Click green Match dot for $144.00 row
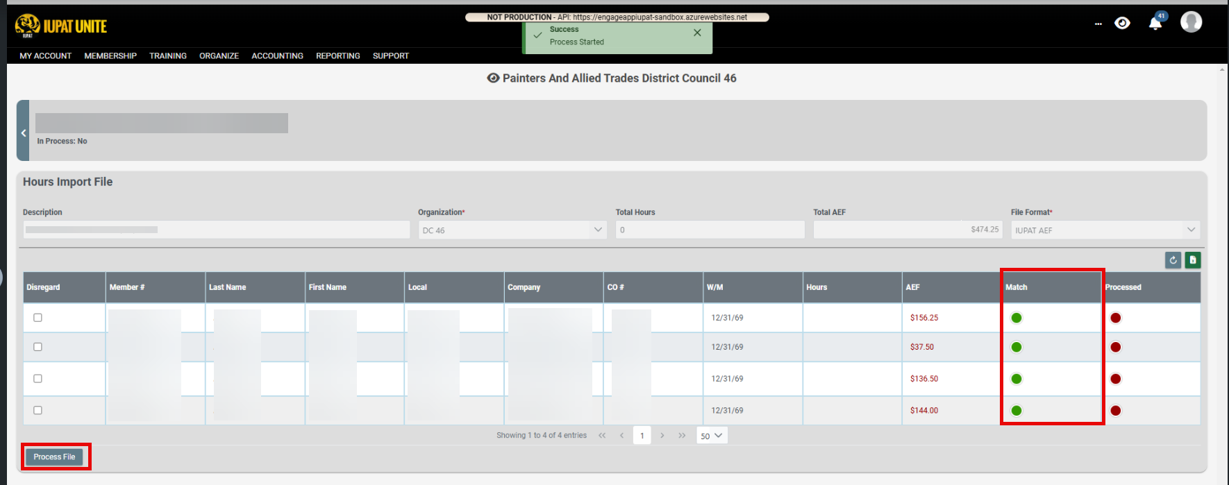 pos(1017,411)
